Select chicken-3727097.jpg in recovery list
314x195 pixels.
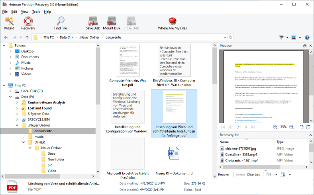[x=241, y=148]
